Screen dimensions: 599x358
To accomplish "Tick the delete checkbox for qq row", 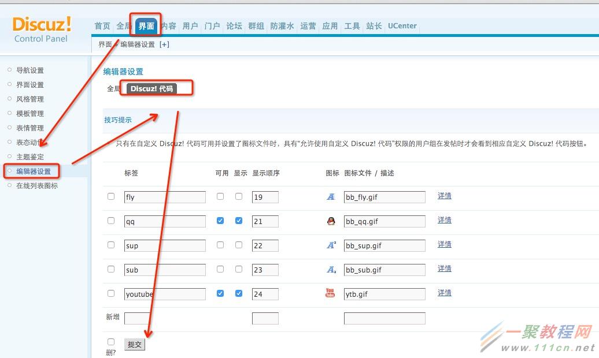I will pyautogui.click(x=111, y=221).
